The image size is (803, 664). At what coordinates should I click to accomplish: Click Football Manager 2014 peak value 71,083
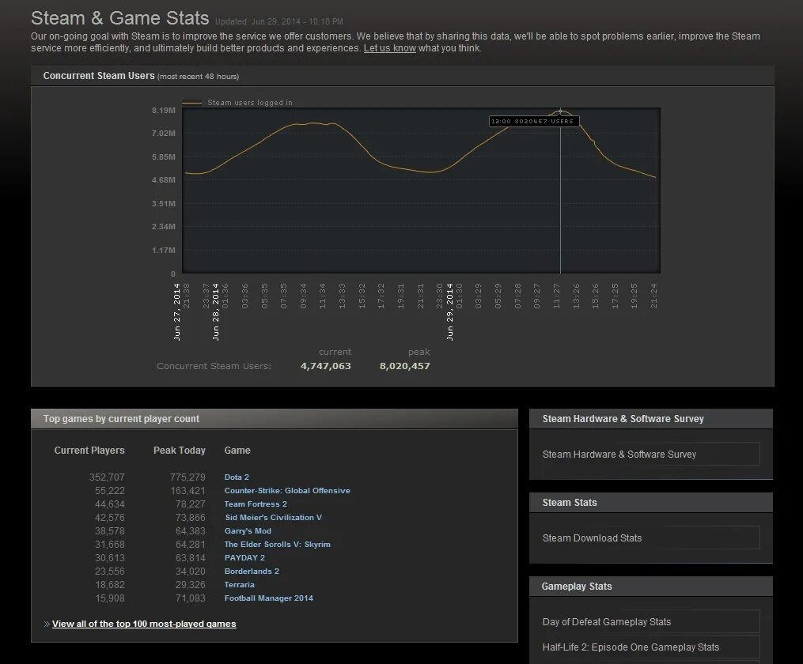190,598
